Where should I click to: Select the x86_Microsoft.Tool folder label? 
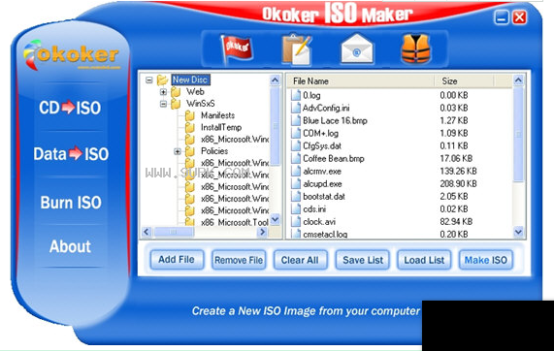point(235,222)
